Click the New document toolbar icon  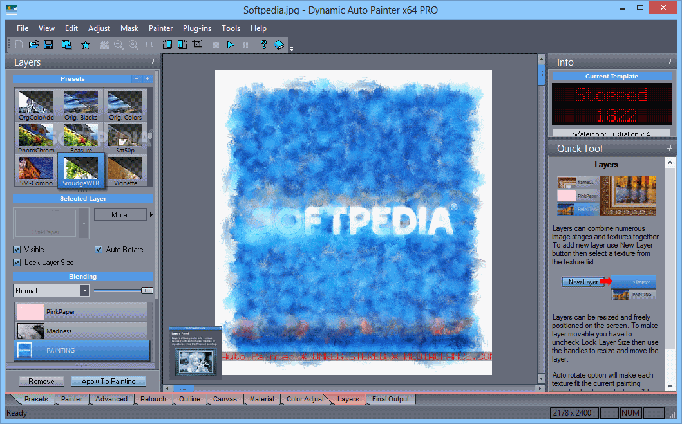pos(19,44)
